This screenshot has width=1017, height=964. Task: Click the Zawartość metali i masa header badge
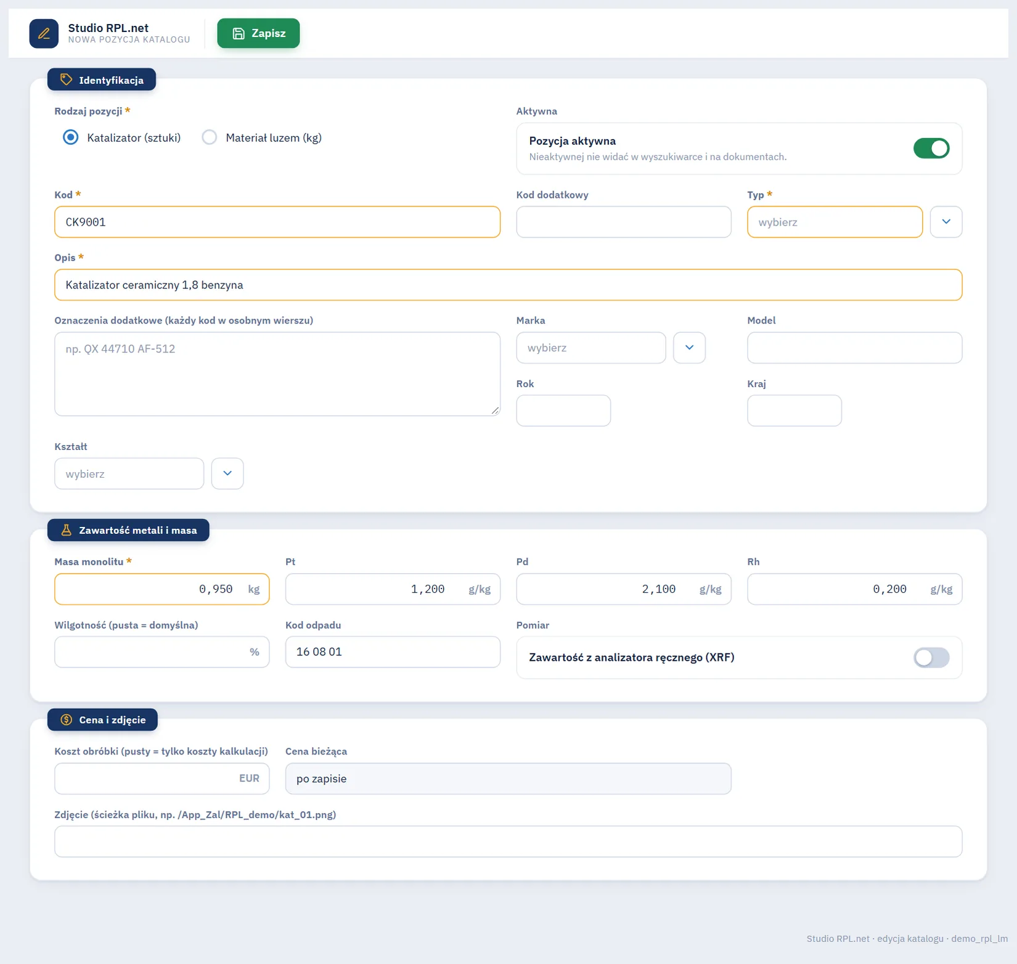128,530
